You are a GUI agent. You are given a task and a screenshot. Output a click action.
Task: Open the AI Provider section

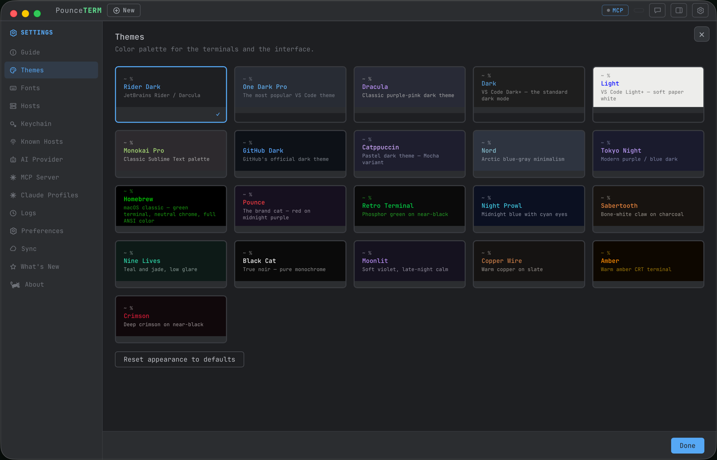pyautogui.click(x=52, y=160)
